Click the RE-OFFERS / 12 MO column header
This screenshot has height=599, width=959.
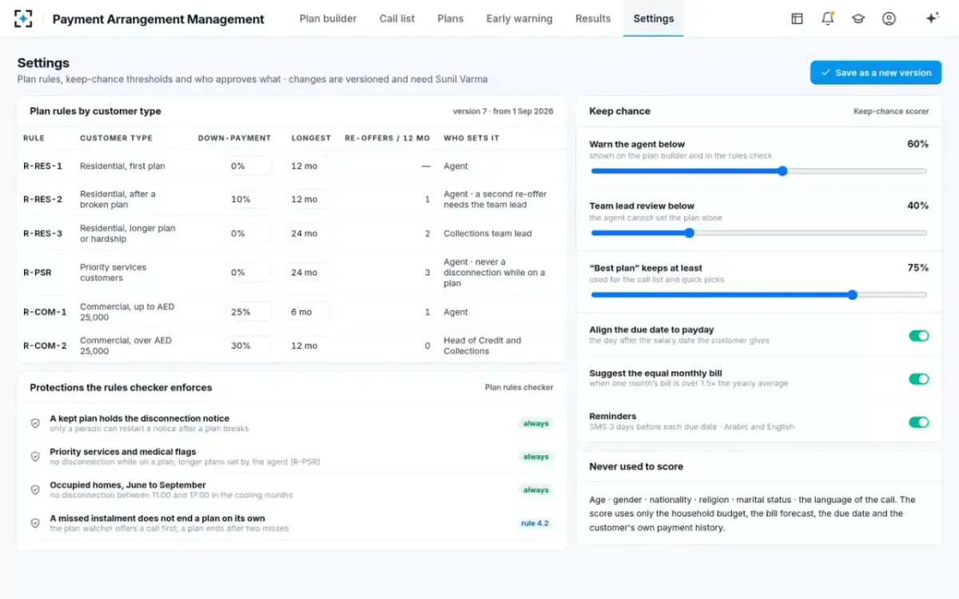(387, 138)
